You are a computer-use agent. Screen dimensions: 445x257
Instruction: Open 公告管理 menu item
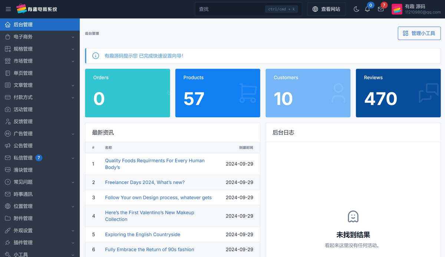point(40,146)
